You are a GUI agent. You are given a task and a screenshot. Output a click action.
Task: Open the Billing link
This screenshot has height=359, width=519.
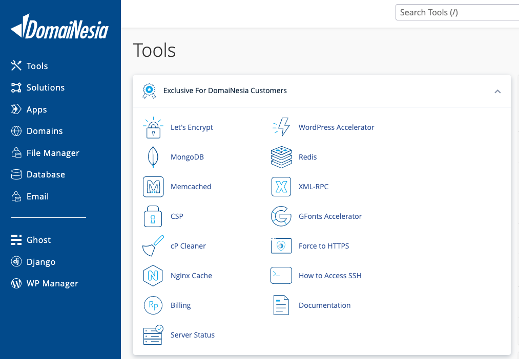180,305
